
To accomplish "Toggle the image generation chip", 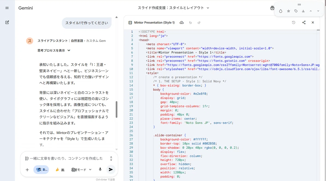I will coord(60,170).
